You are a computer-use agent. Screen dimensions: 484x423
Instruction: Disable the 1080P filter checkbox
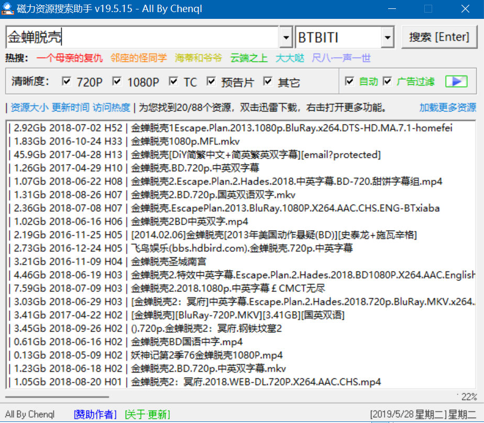117,82
